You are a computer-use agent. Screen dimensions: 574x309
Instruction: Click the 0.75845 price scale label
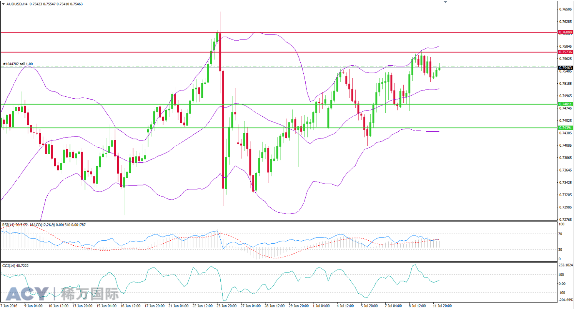point(566,46)
